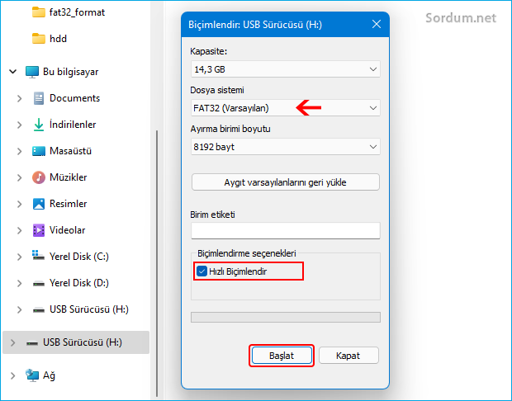Select Yerel Disk (D:) label

79,283
